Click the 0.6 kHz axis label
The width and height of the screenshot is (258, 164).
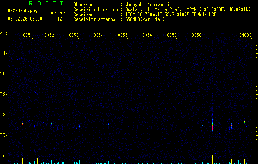click(x=3, y=156)
